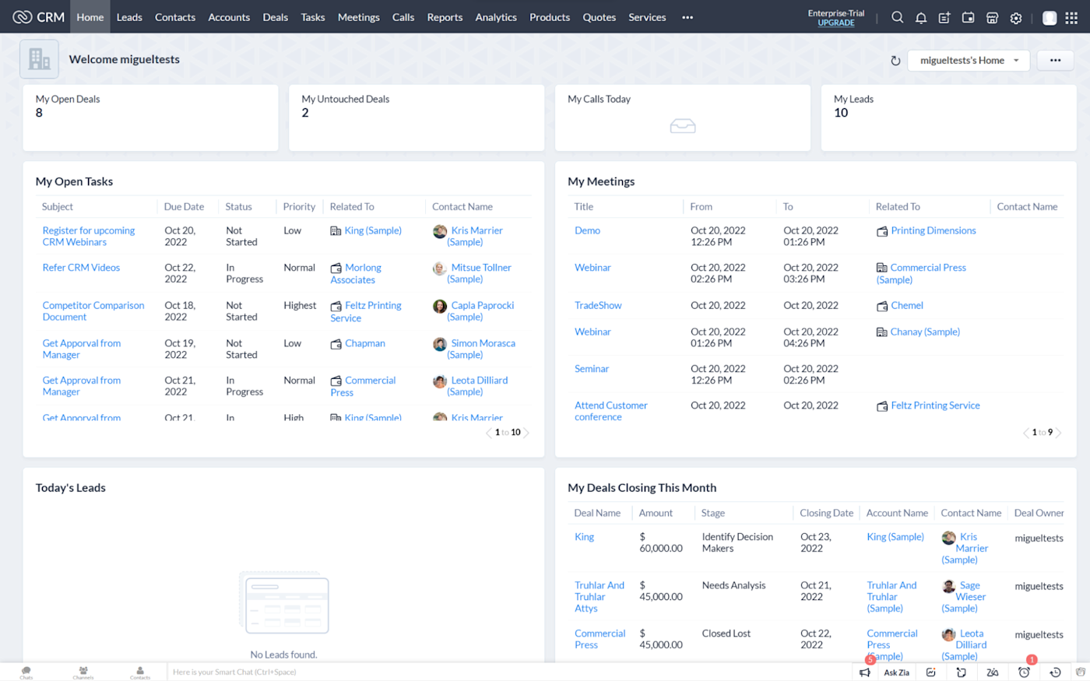Switch to the Leads module tab
Image resolution: width=1090 pixels, height=681 pixels.
pos(129,17)
